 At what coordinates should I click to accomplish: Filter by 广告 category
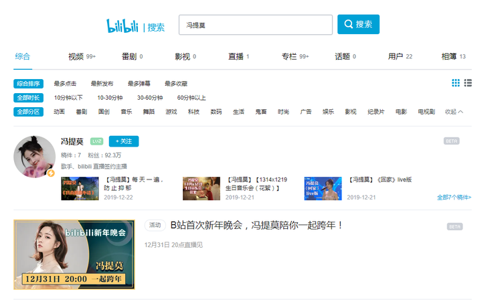(306, 112)
